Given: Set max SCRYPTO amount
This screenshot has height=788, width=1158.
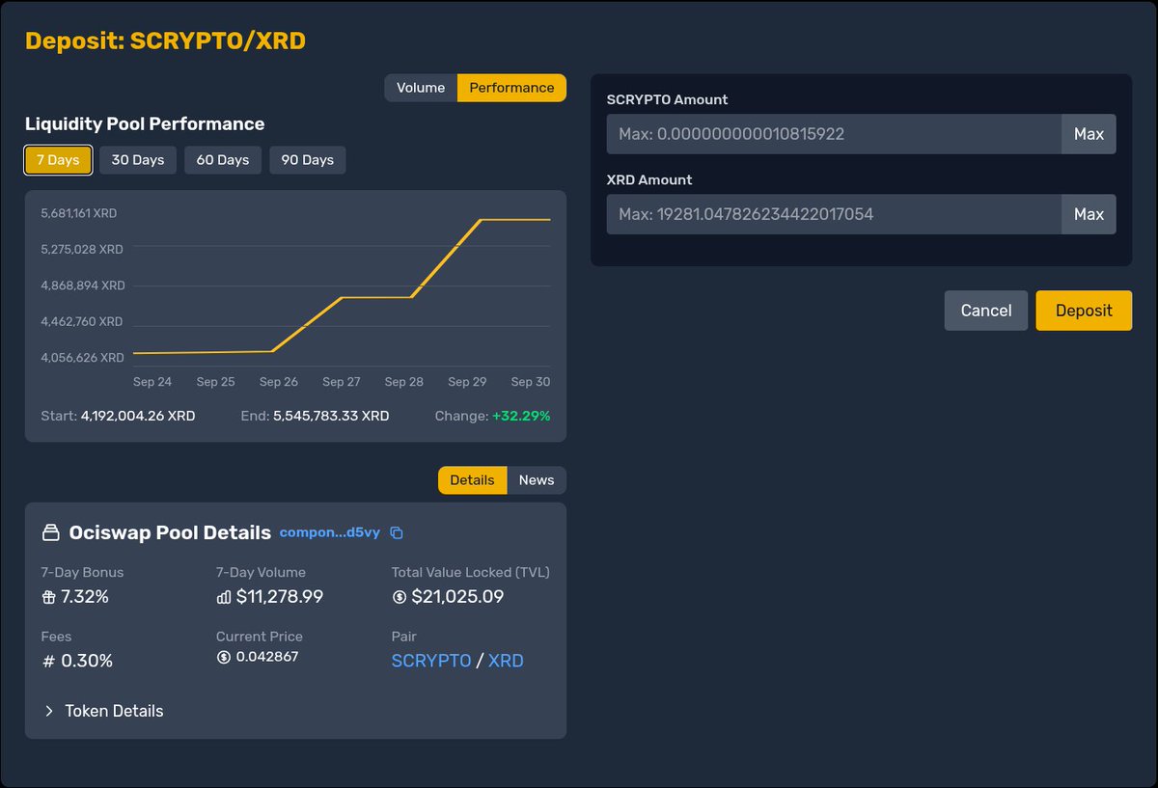Looking at the screenshot, I should coord(1089,134).
